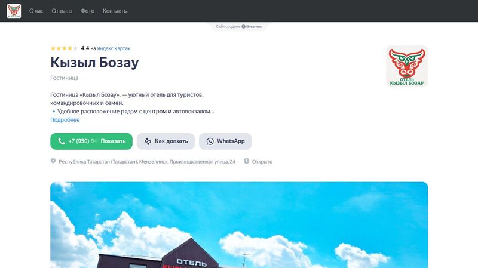478x268 pixels.
Task: Click the WhatsApp logo icon
Action: coord(210,141)
